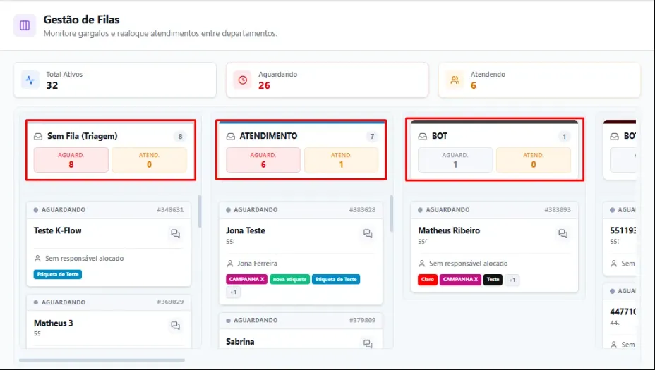
Task: Select AGUARD. 1 box in BOT queue
Action: (x=455, y=160)
